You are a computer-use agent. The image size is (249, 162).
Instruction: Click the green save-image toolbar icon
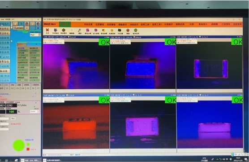64,30
